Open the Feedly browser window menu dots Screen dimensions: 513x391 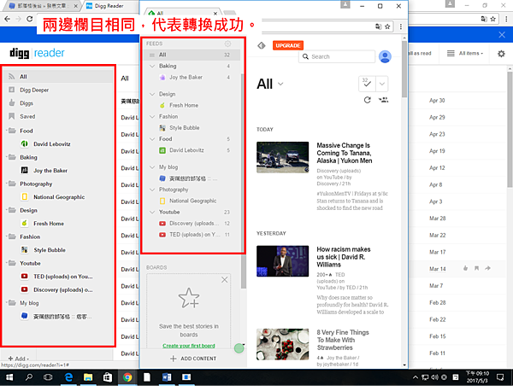click(x=400, y=26)
